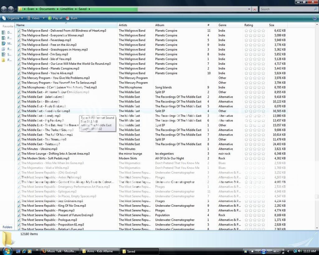This screenshot has height=255, width=319.
Task: Sort by the Artists column header
Action: click(136, 25)
